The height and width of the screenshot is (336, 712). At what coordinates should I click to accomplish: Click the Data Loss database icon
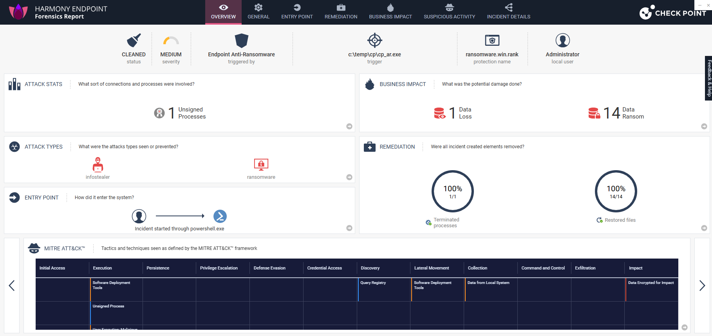click(440, 113)
